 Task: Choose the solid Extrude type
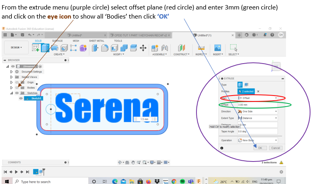[240, 85]
